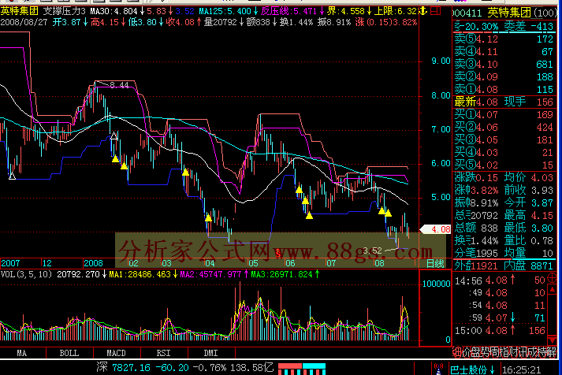Open the 财 tab in side panel
This screenshot has height=375, width=562.
(x=515, y=352)
